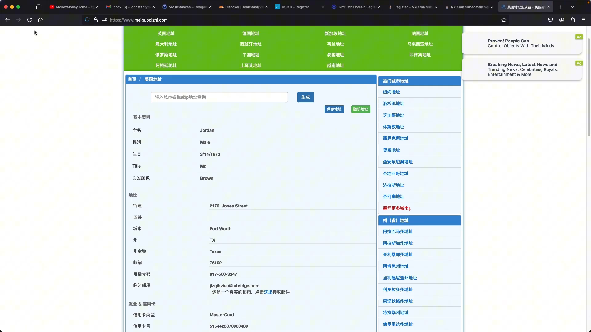Go to browser home page icon
This screenshot has height=332, width=591.
click(40, 20)
